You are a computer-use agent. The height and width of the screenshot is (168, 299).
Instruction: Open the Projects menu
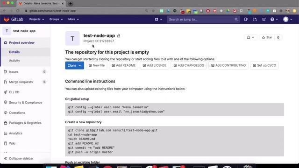(36, 19)
